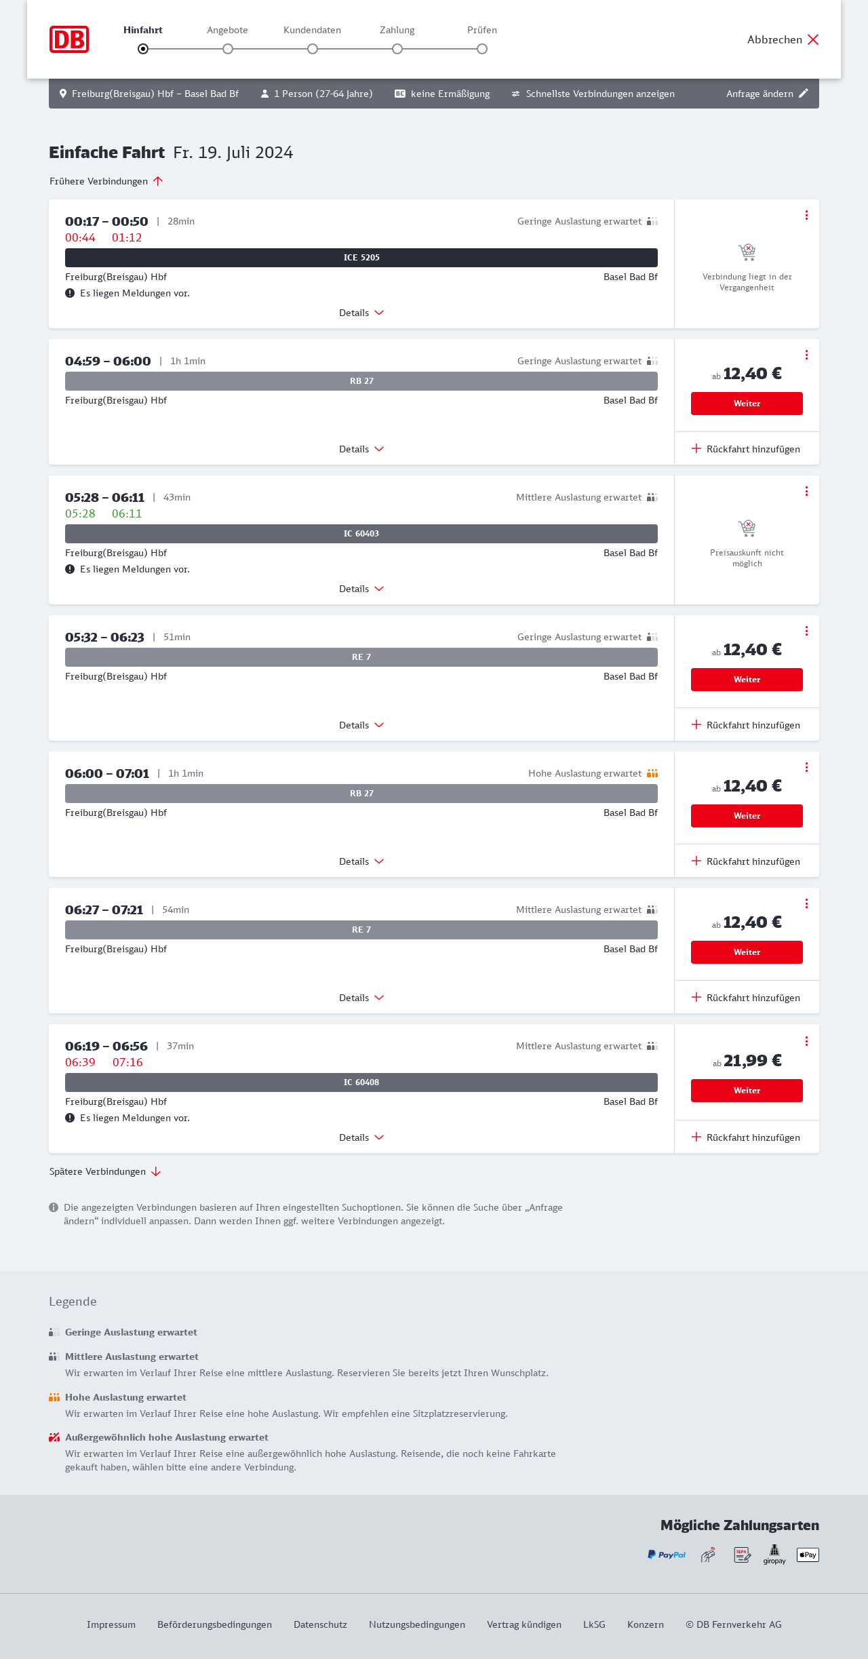Click the Angebote step circle
Viewport: 868px width, 1659px height.
(x=228, y=49)
